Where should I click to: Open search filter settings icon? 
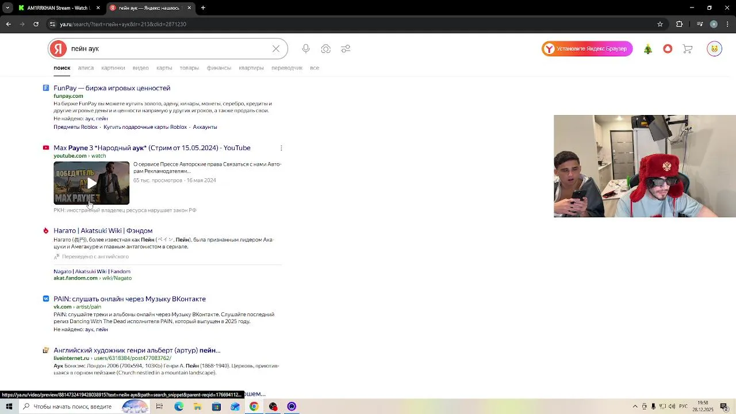click(x=346, y=49)
